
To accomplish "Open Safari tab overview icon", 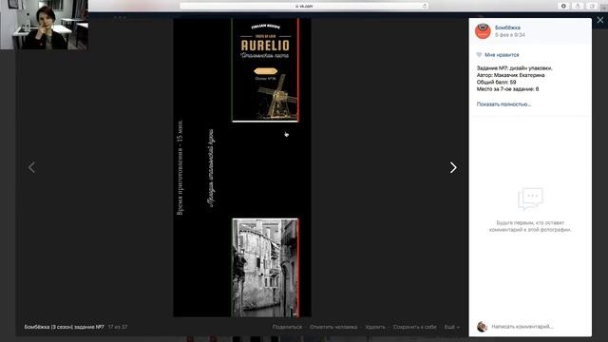I will pos(591,6).
